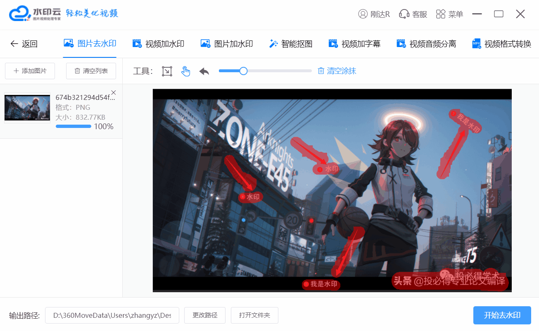Image resolution: width=539 pixels, height=331 pixels.
Task: Click the back arrow icon
Action: (x=14, y=44)
